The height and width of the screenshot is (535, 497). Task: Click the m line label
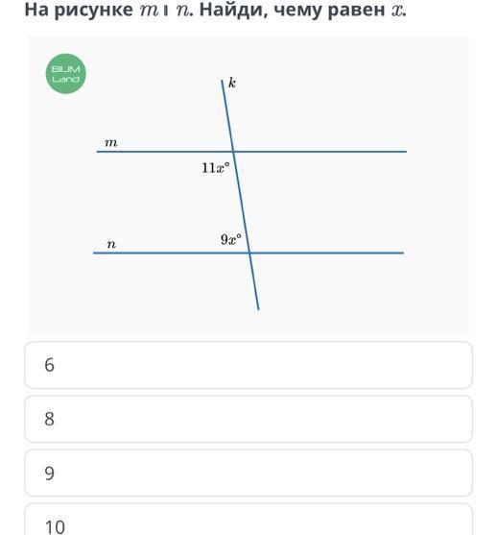(x=111, y=142)
